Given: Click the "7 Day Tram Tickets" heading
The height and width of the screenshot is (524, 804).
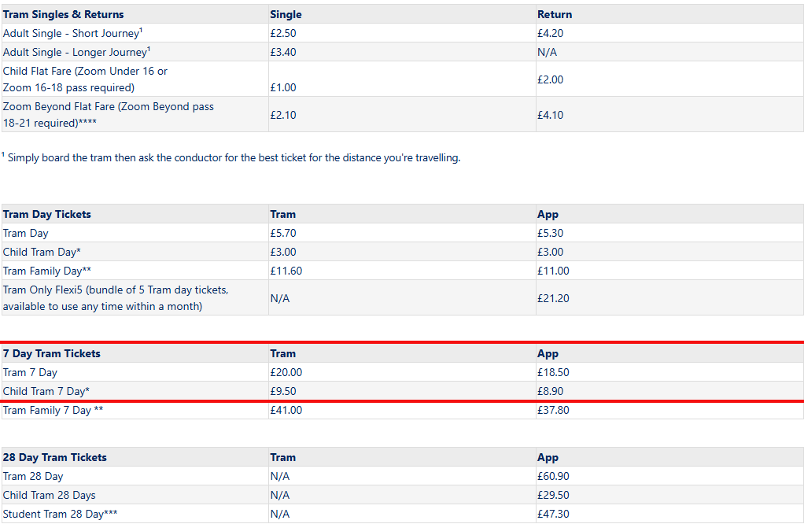Looking at the screenshot, I should point(52,353).
